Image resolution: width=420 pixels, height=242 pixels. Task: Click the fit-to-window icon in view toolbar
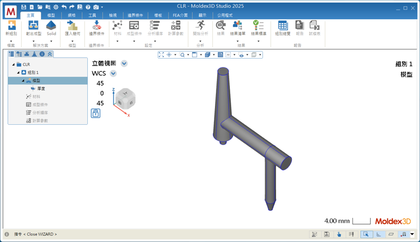click(x=161, y=55)
